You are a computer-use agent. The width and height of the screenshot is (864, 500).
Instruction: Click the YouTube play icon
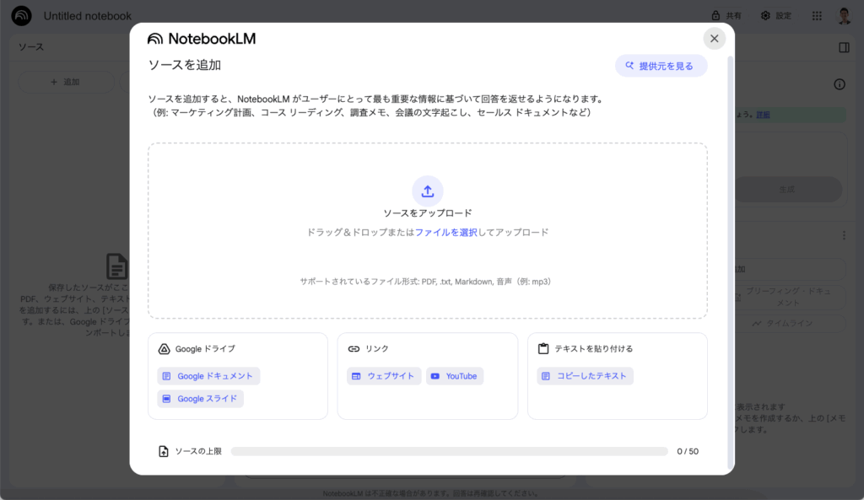click(x=435, y=376)
